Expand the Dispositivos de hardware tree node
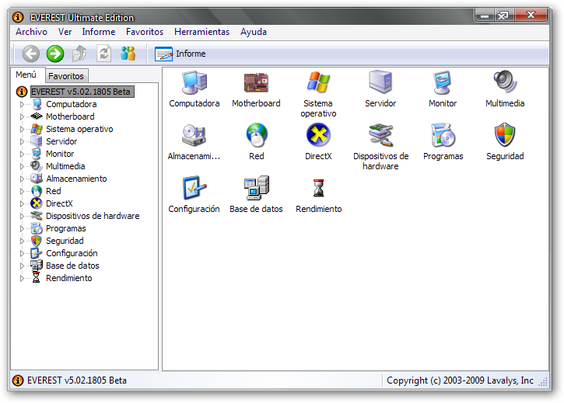Image resolution: width=564 pixels, height=403 pixels. (x=22, y=216)
